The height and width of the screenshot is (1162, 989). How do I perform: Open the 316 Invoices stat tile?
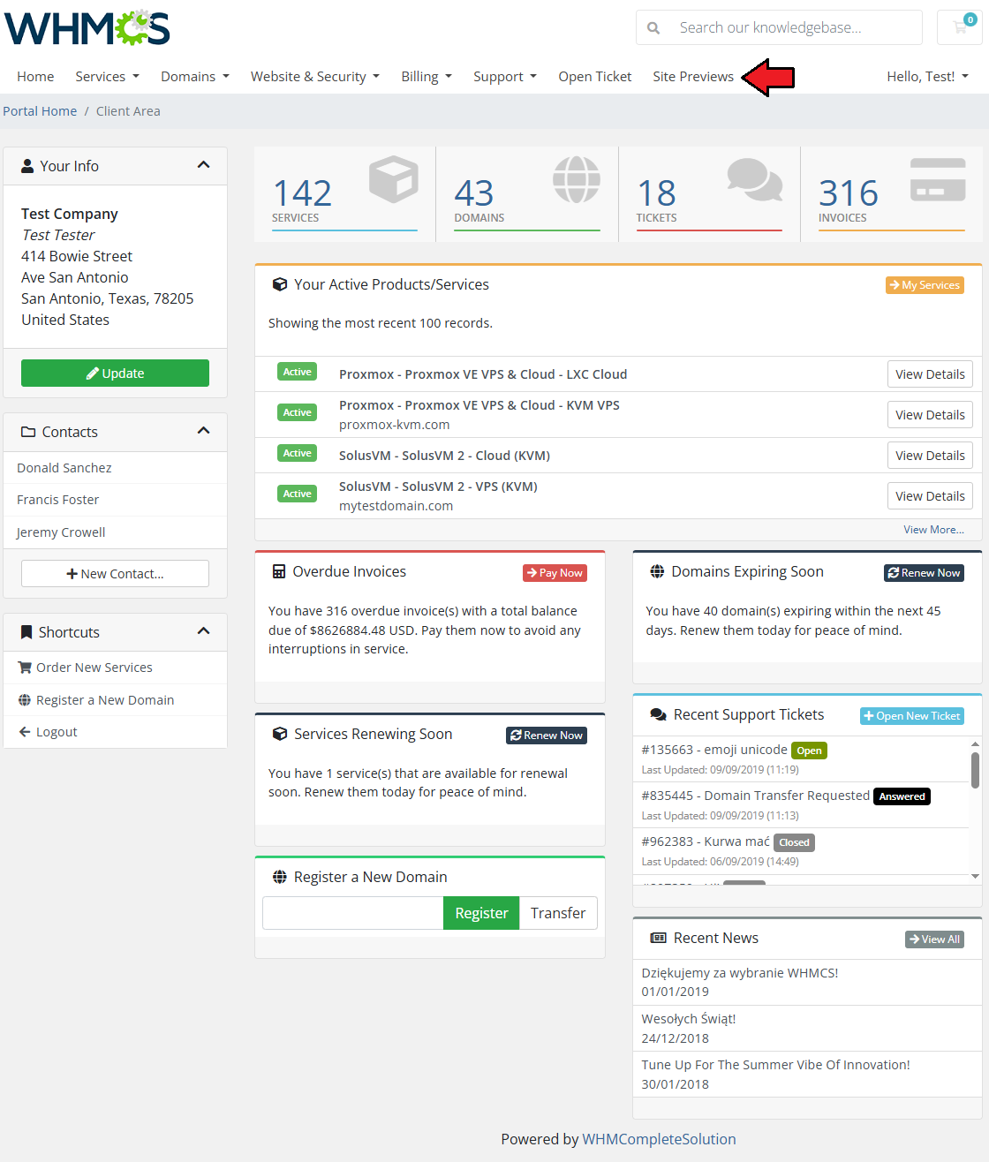click(x=891, y=194)
